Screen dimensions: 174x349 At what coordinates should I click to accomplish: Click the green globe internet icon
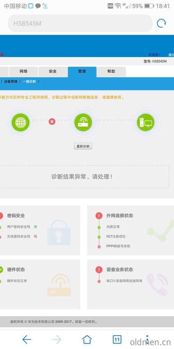pos(21,122)
